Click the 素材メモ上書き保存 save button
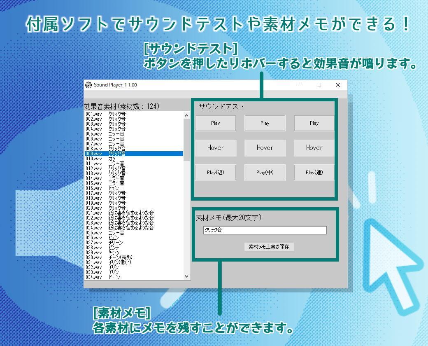 (269, 246)
